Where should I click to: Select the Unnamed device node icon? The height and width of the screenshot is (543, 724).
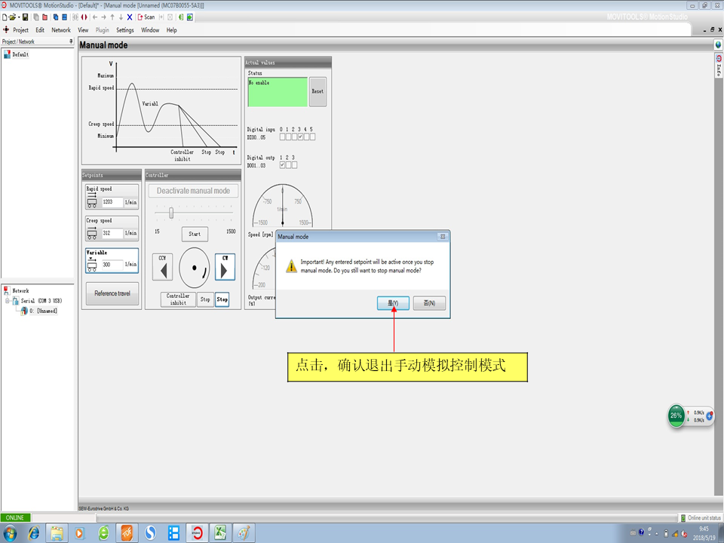pyautogui.click(x=24, y=311)
